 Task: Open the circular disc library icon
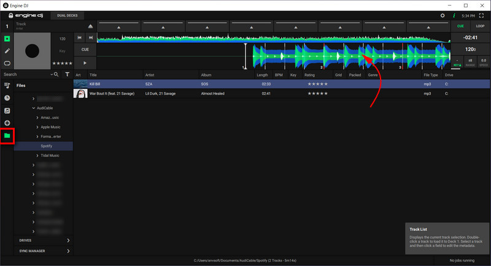tap(7, 123)
